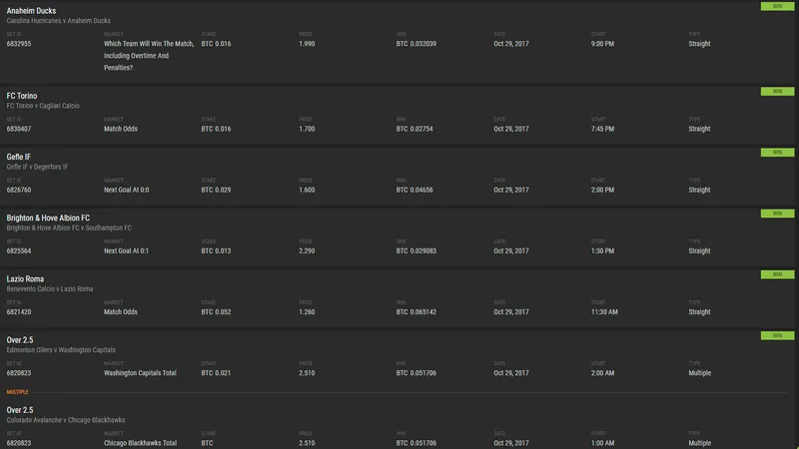Click the WIN badge for FC Torino bet
Image resolution: width=799 pixels, height=449 pixels.
pyautogui.click(x=777, y=91)
